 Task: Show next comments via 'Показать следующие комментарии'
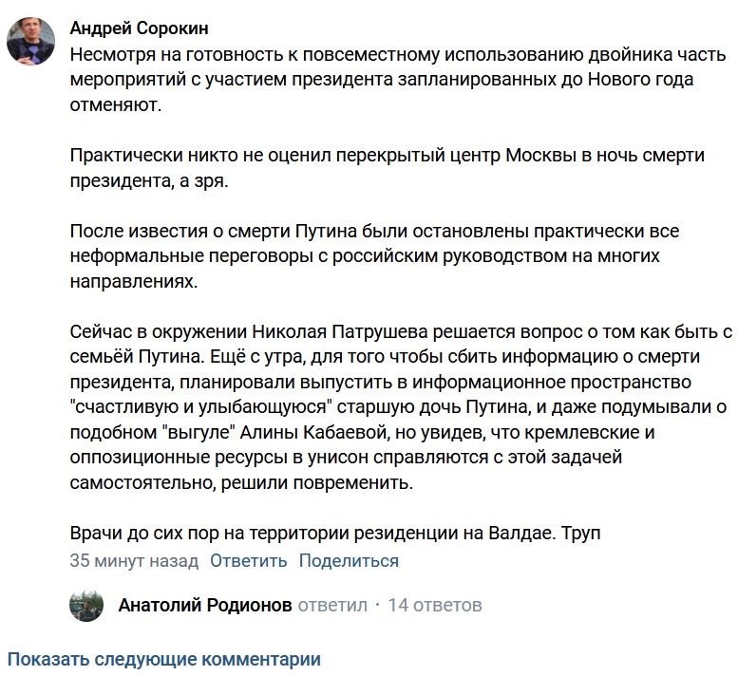pos(164,659)
